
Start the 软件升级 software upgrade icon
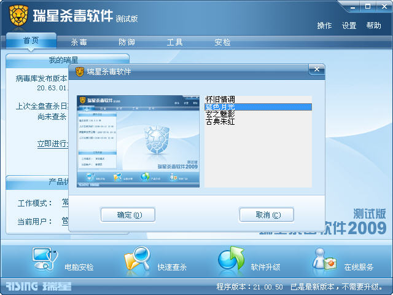(x=231, y=259)
